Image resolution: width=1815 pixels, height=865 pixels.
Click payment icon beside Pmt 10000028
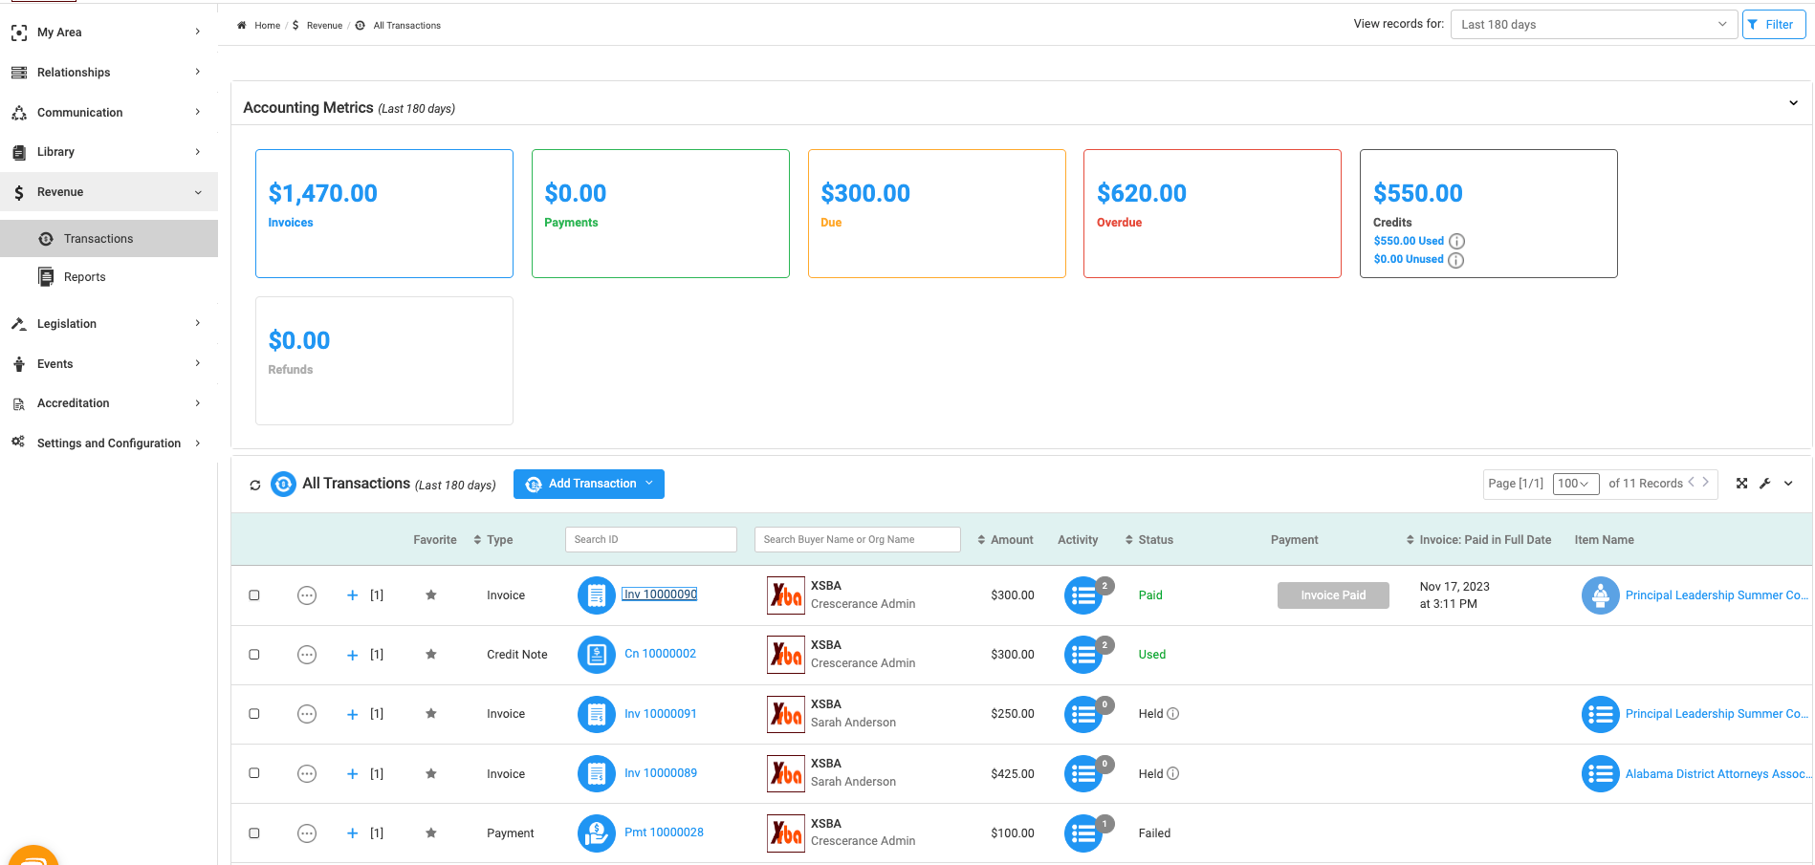click(597, 833)
